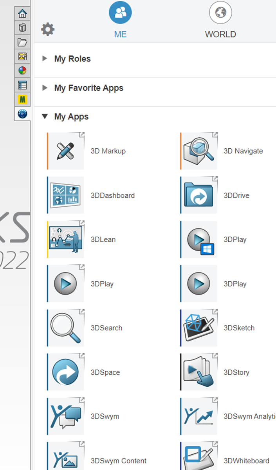
Task: Open the 3DDashboard app icon
Action: pos(66,195)
